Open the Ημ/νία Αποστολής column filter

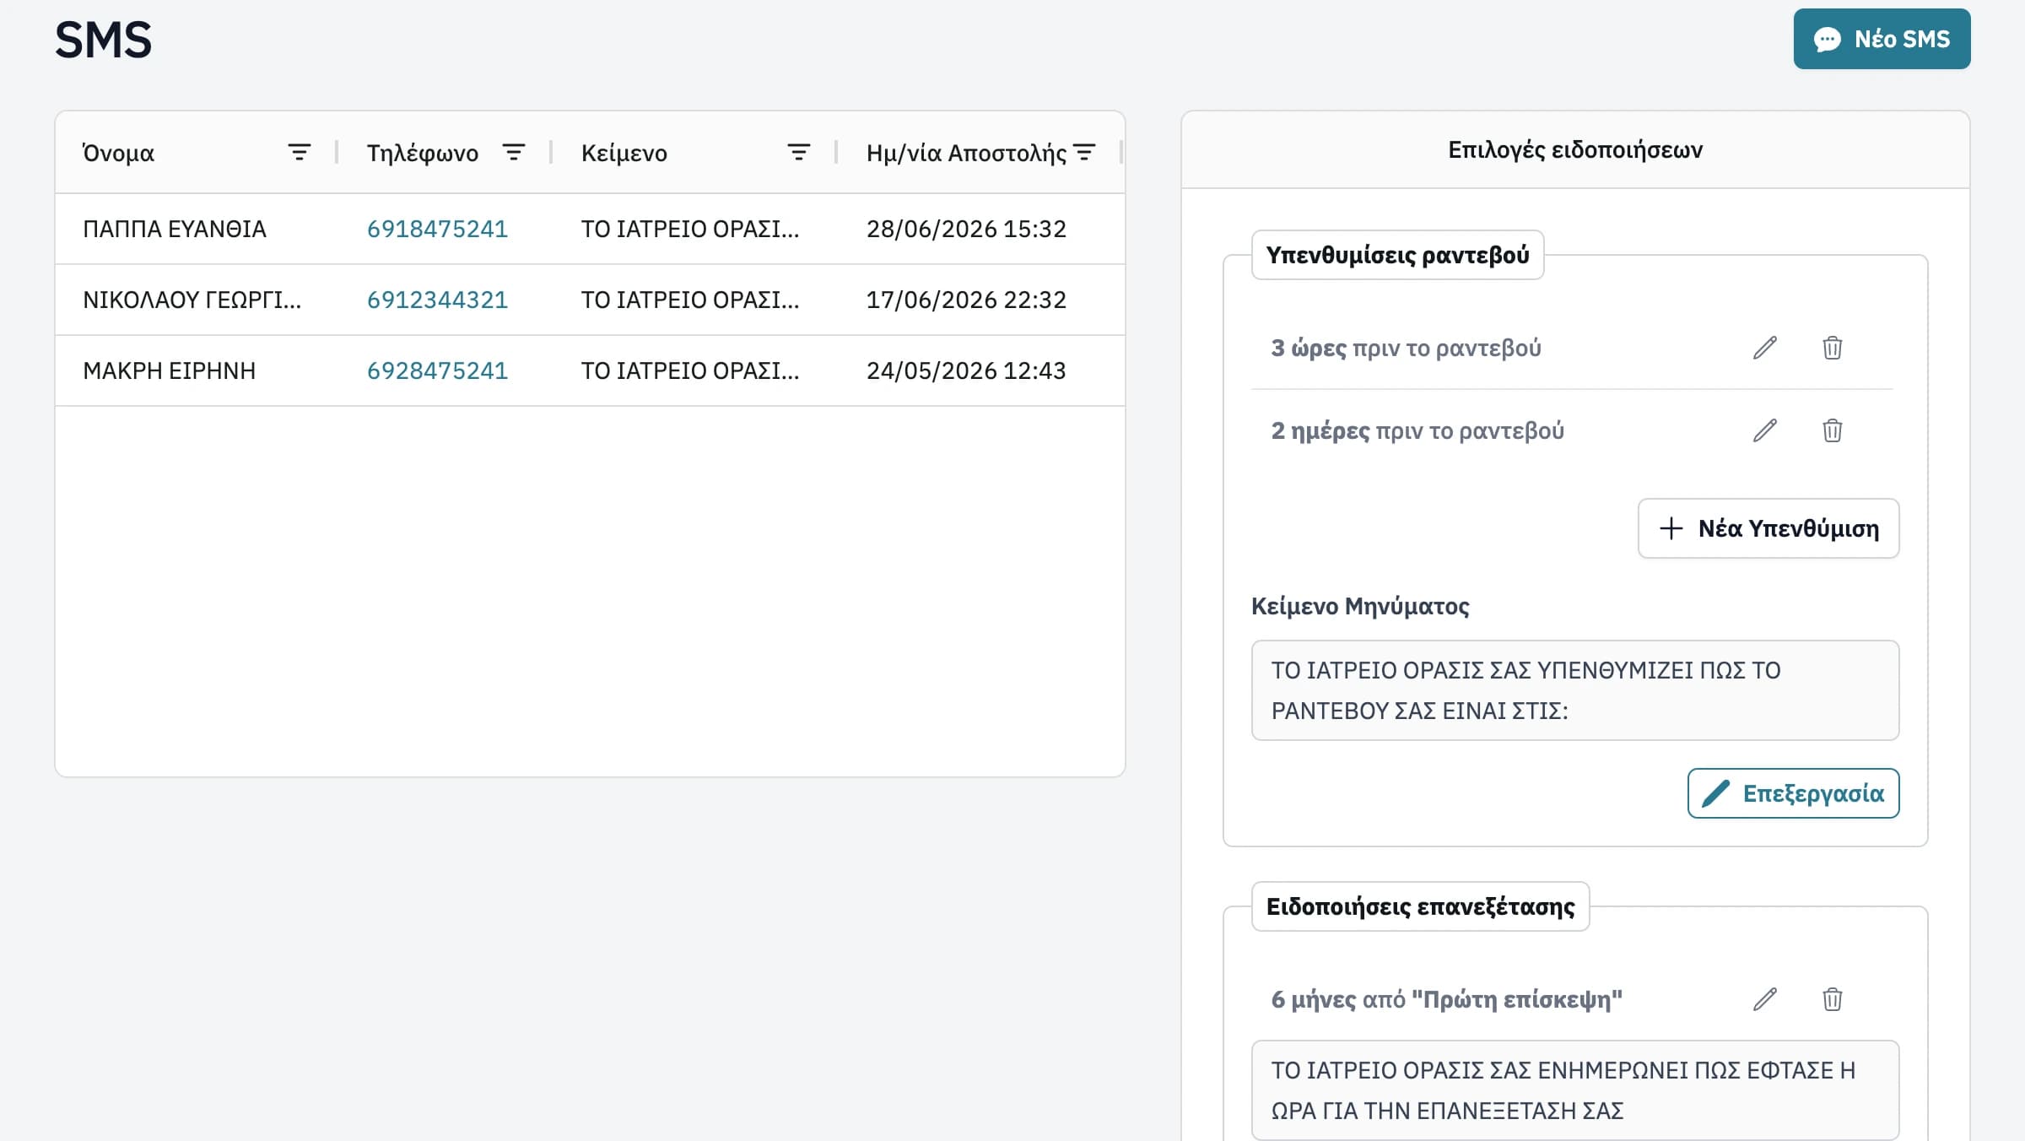(1084, 153)
